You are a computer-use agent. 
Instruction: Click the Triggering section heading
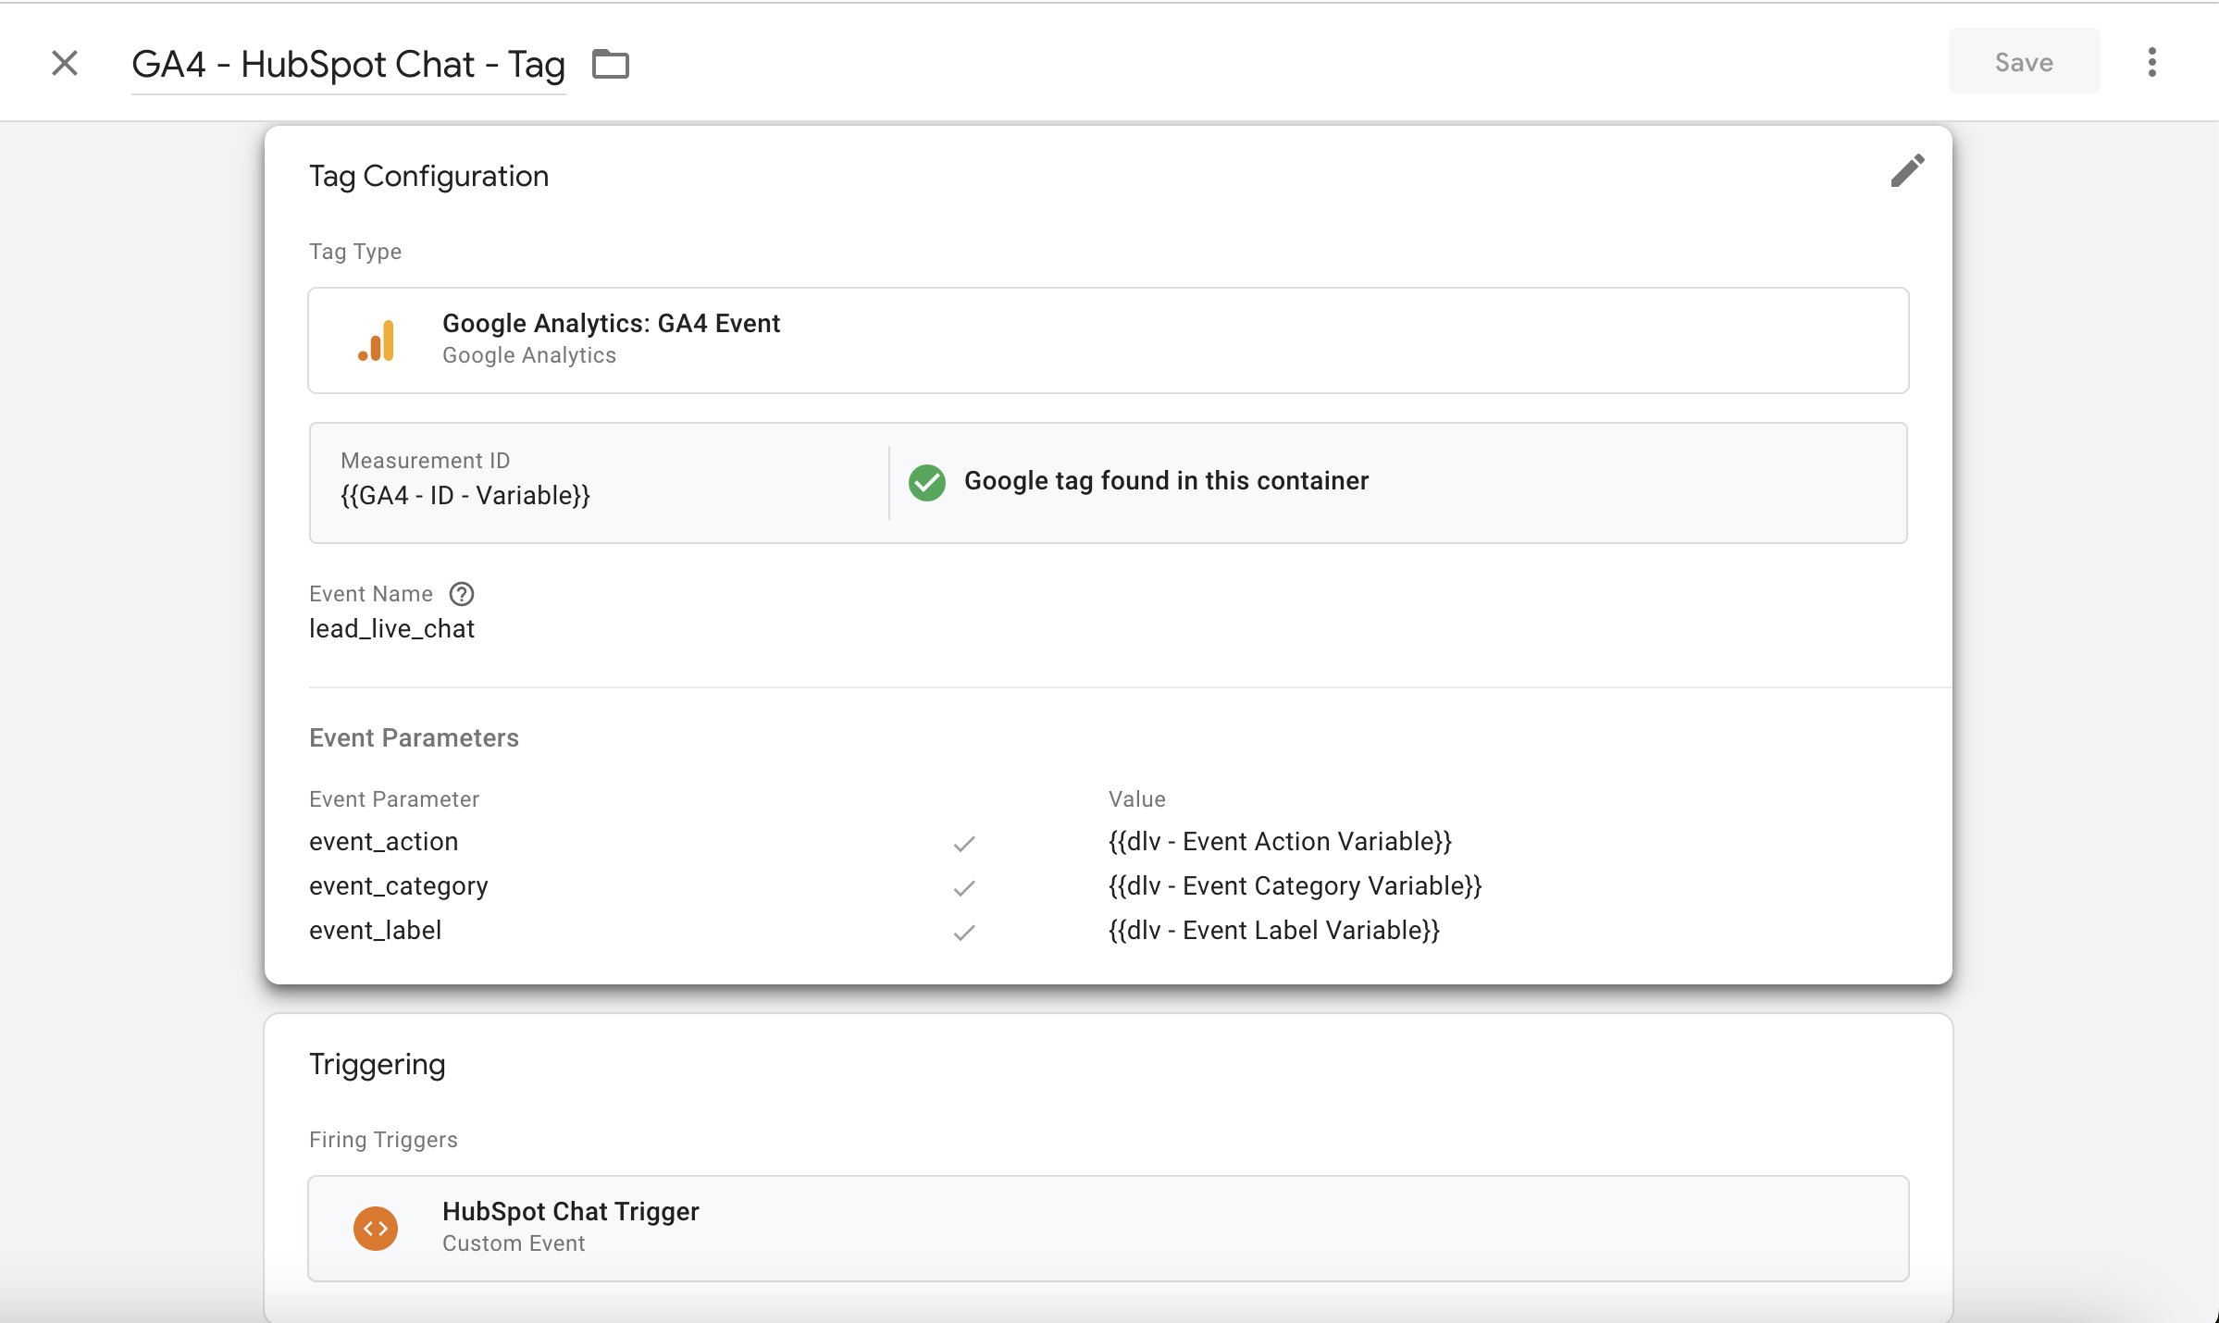click(x=378, y=1065)
